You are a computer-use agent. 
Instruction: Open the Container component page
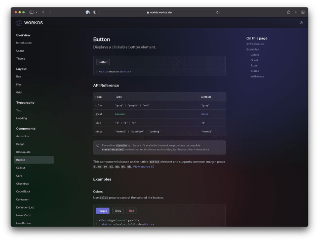pos(22,199)
